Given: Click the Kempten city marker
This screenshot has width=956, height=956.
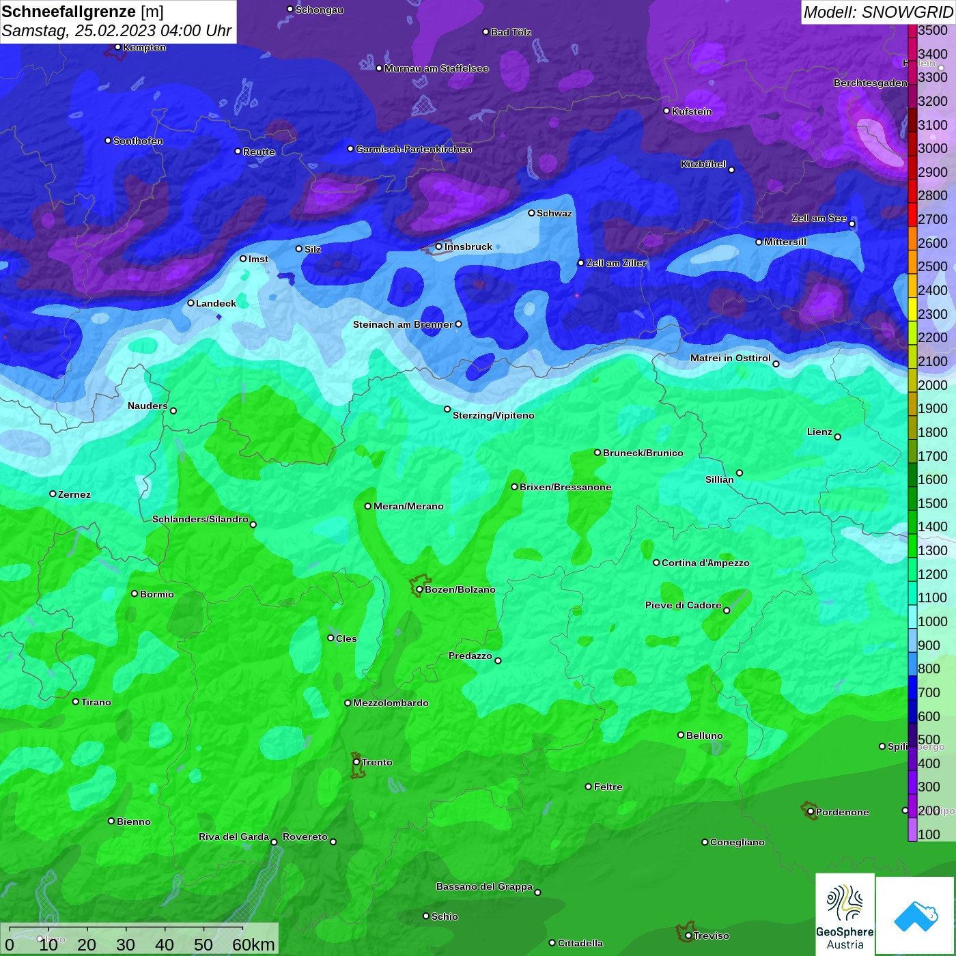Looking at the screenshot, I should 117,47.
